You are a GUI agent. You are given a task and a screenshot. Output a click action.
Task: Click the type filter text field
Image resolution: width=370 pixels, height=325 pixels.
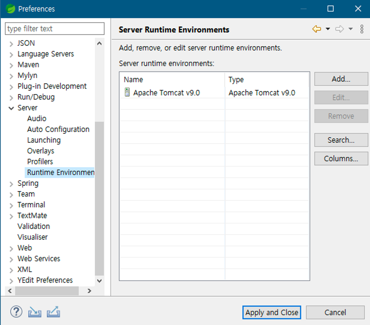click(x=55, y=29)
